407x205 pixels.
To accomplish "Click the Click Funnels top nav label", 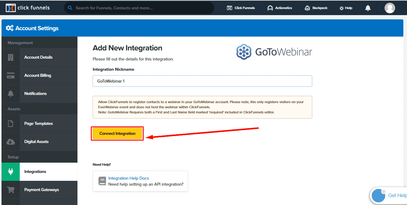I will (x=245, y=8).
